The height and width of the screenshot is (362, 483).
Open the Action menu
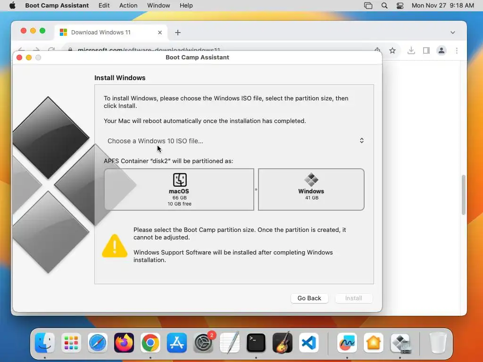click(128, 6)
